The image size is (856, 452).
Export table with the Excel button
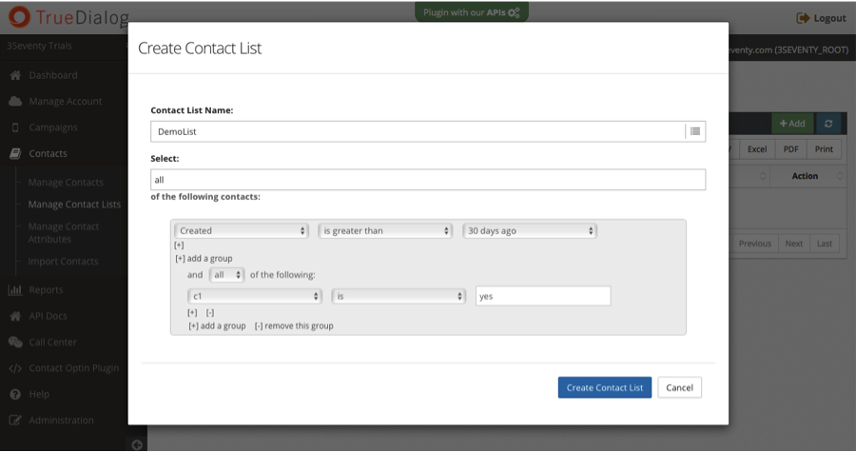[757, 149]
